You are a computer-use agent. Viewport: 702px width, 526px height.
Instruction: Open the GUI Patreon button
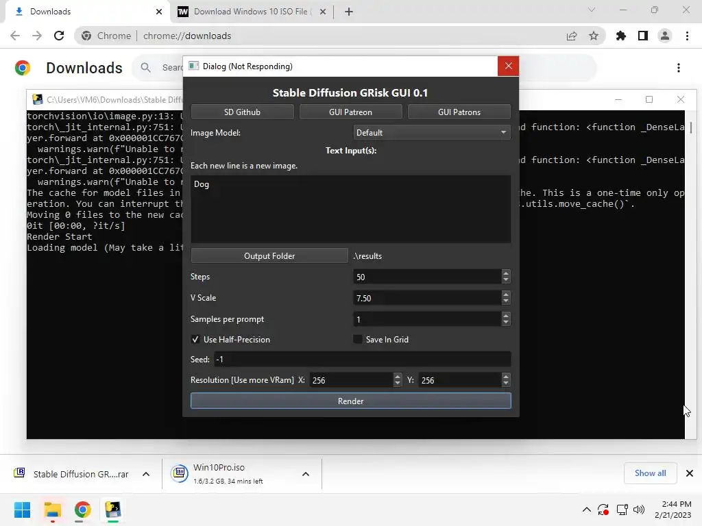coord(350,112)
